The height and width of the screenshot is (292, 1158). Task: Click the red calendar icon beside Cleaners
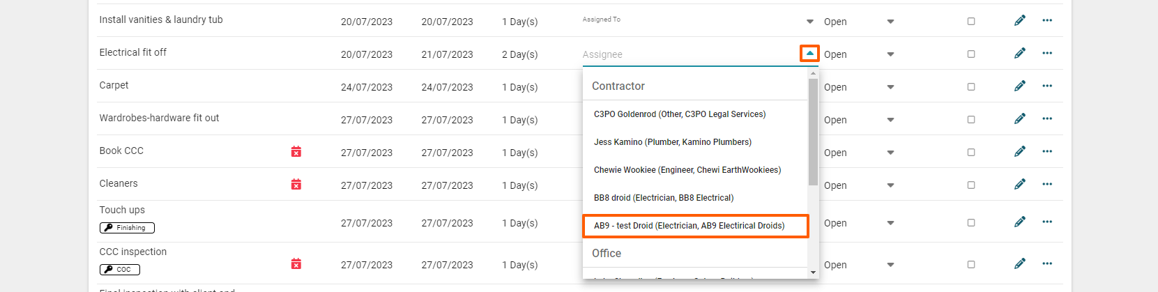click(296, 184)
